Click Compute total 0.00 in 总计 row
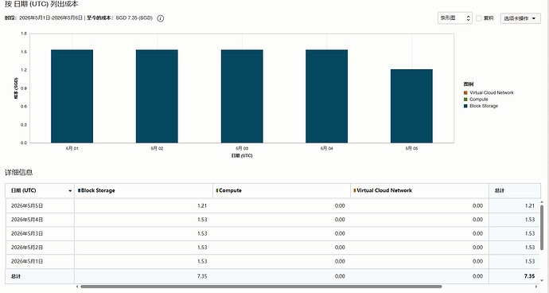Viewport: 549px width, 293px height. click(340, 276)
